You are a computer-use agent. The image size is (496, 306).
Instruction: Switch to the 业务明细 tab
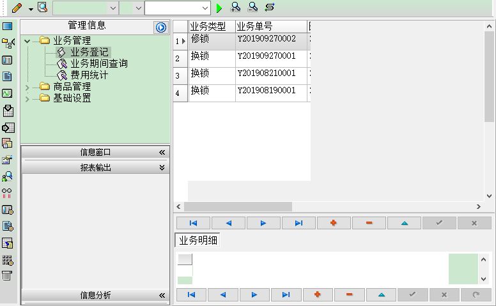click(x=198, y=240)
